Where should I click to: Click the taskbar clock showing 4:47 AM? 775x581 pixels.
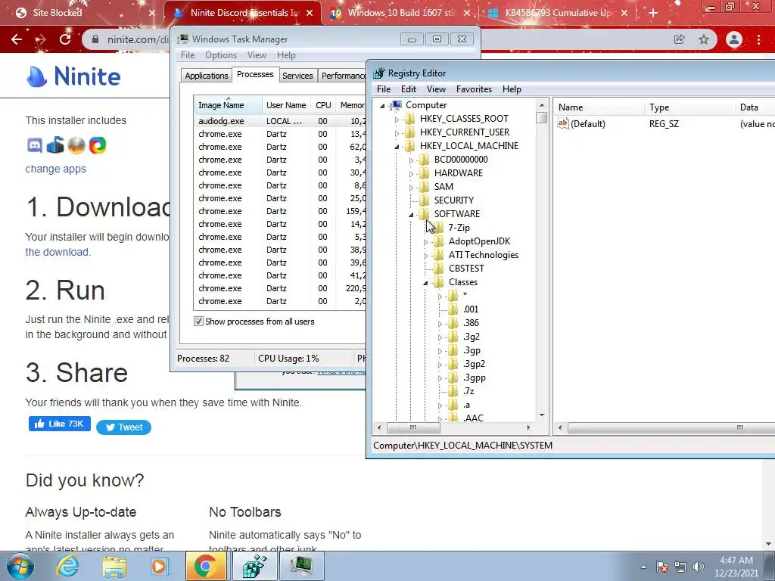pos(736,567)
